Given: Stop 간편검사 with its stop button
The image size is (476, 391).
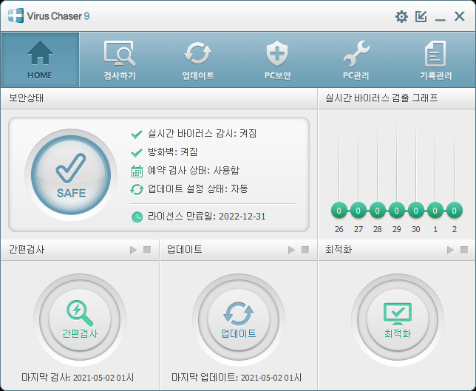Looking at the screenshot, I should click(x=147, y=250).
